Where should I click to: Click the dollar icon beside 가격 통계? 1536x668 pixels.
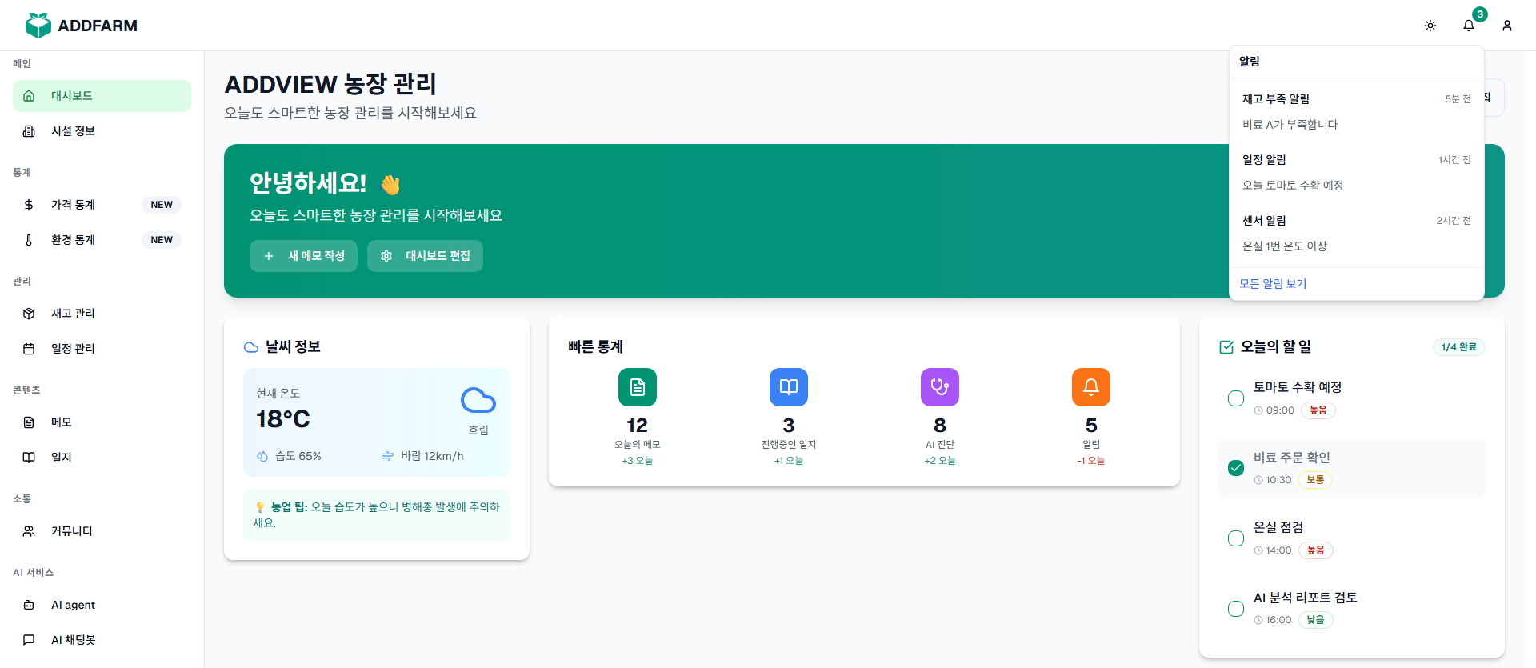29,205
